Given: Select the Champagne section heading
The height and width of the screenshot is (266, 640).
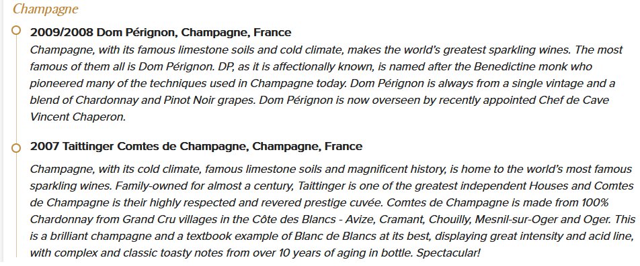Looking at the screenshot, I should click(45, 9).
